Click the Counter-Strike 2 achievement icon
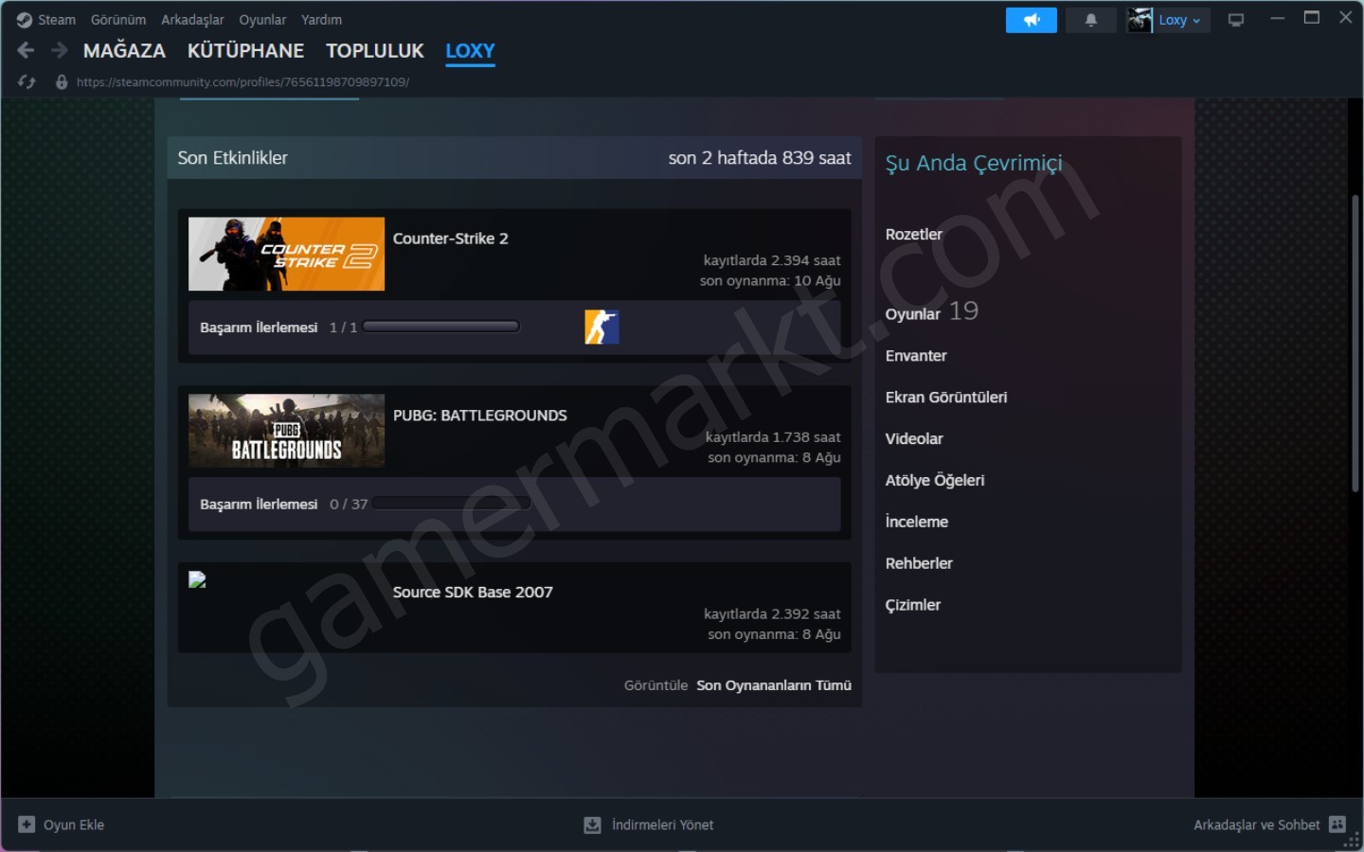This screenshot has height=852, width=1364. tap(601, 328)
